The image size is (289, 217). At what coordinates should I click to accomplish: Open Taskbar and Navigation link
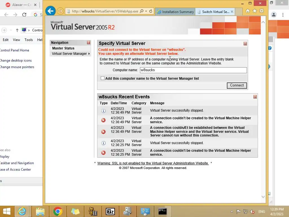tap(17, 163)
